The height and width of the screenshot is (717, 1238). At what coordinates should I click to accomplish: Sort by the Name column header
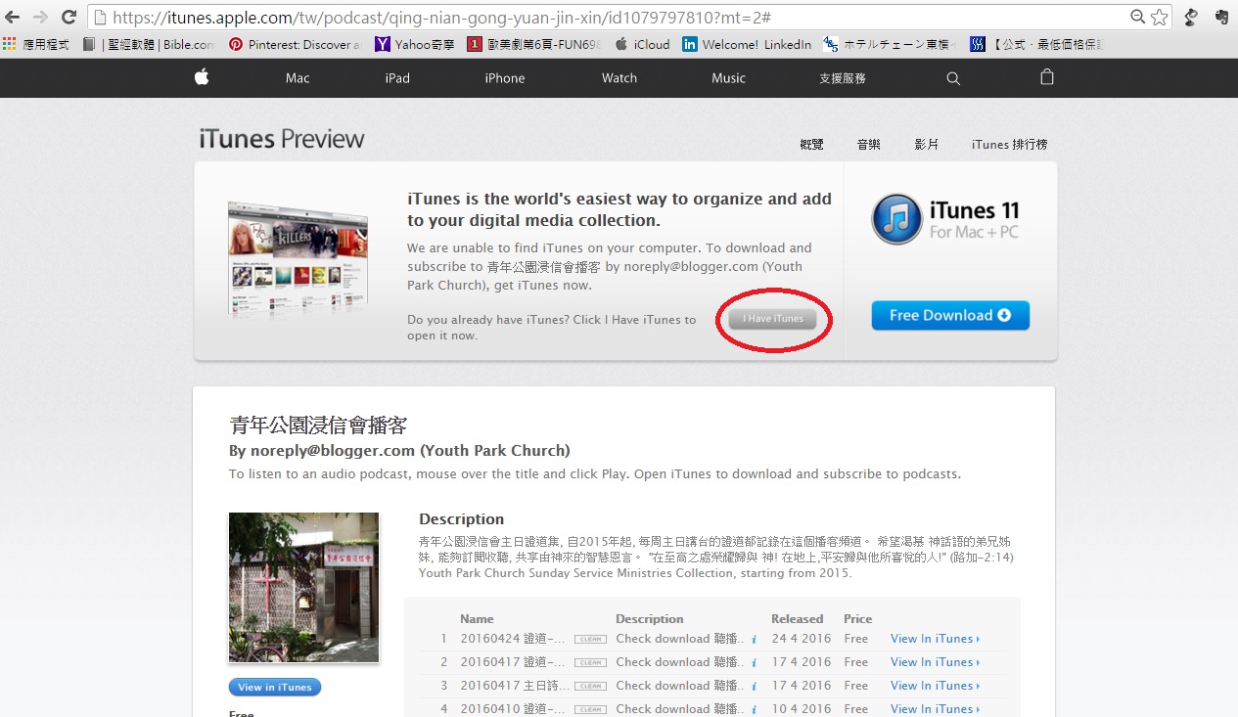(477, 619)
